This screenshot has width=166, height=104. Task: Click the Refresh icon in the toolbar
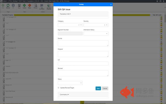coord(8,5)
